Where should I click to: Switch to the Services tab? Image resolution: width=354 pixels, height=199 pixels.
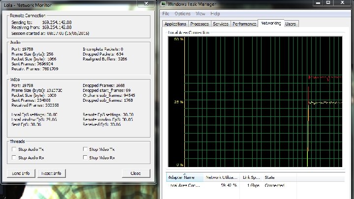pos(221,24)
